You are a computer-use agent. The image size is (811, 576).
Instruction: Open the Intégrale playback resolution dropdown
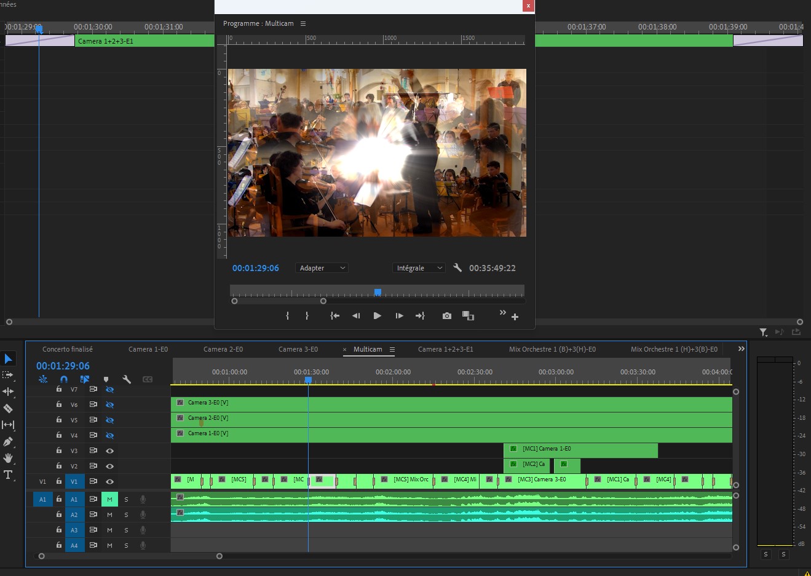(x=419, y=268)
